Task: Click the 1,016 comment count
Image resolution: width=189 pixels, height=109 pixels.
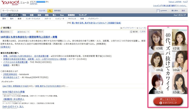Action: coord(143,31)
